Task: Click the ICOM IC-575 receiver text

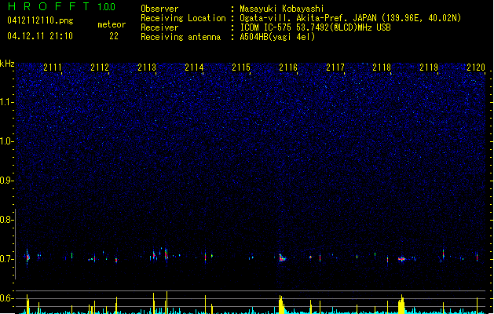Action: [x=315, y=27]
